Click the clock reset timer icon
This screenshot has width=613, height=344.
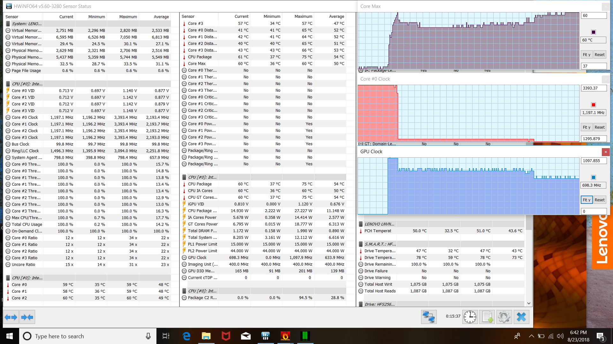tap(470, 317)
